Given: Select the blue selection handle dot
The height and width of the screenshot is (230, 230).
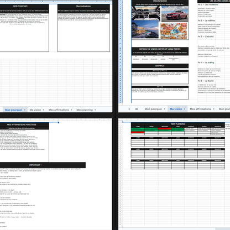Looking at the screenshot, I should coord(59,123).
